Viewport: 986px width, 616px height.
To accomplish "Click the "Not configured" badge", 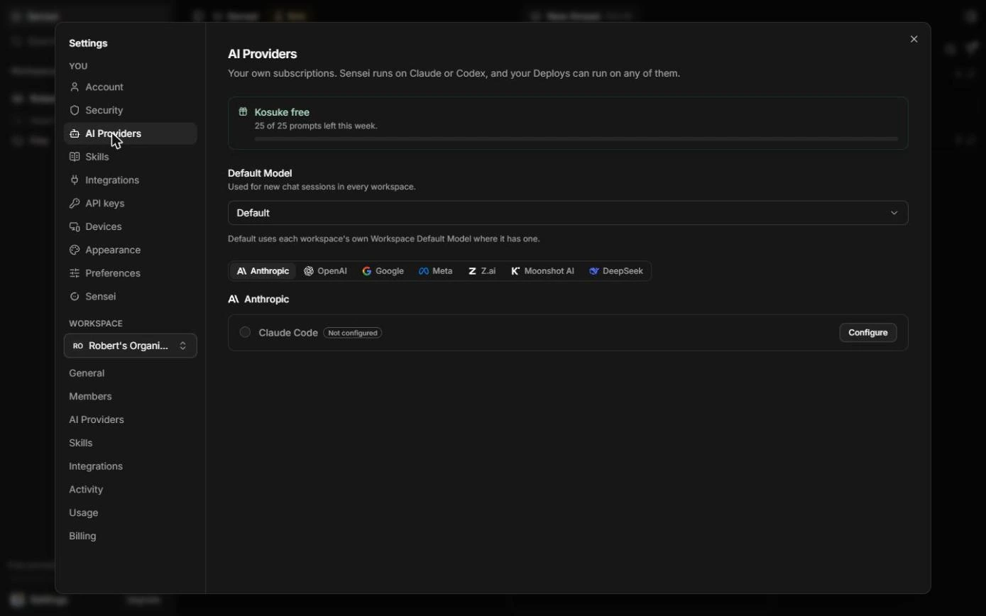I will coord(353,333).
